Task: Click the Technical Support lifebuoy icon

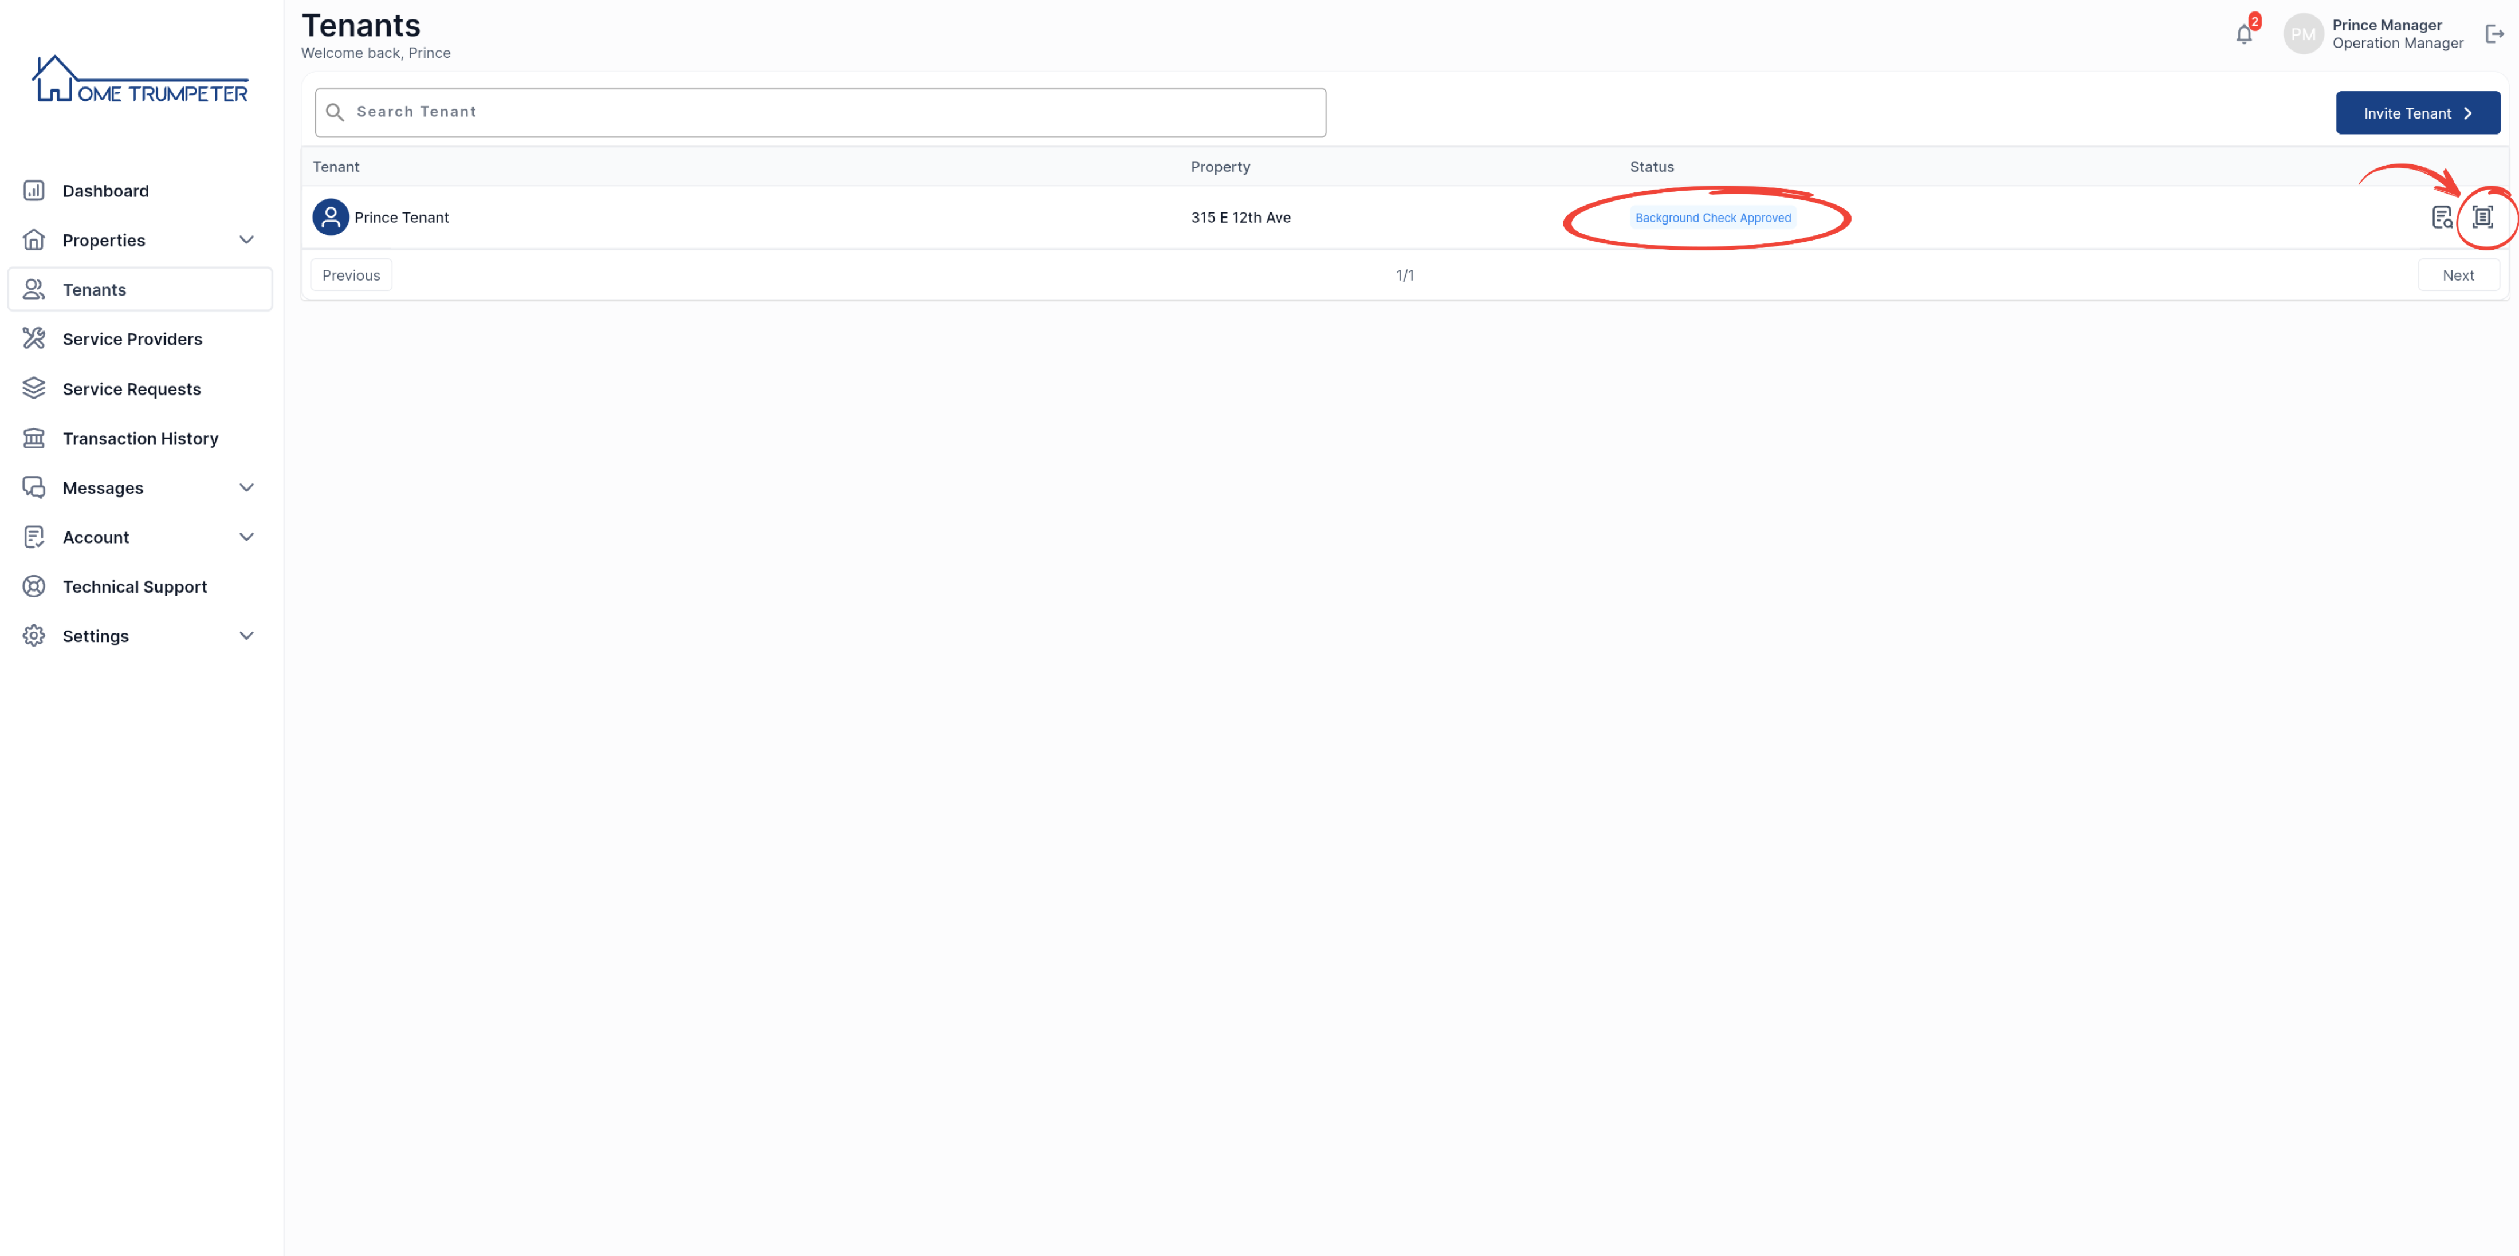Action: pyautogui.click(x=34, y=586)
